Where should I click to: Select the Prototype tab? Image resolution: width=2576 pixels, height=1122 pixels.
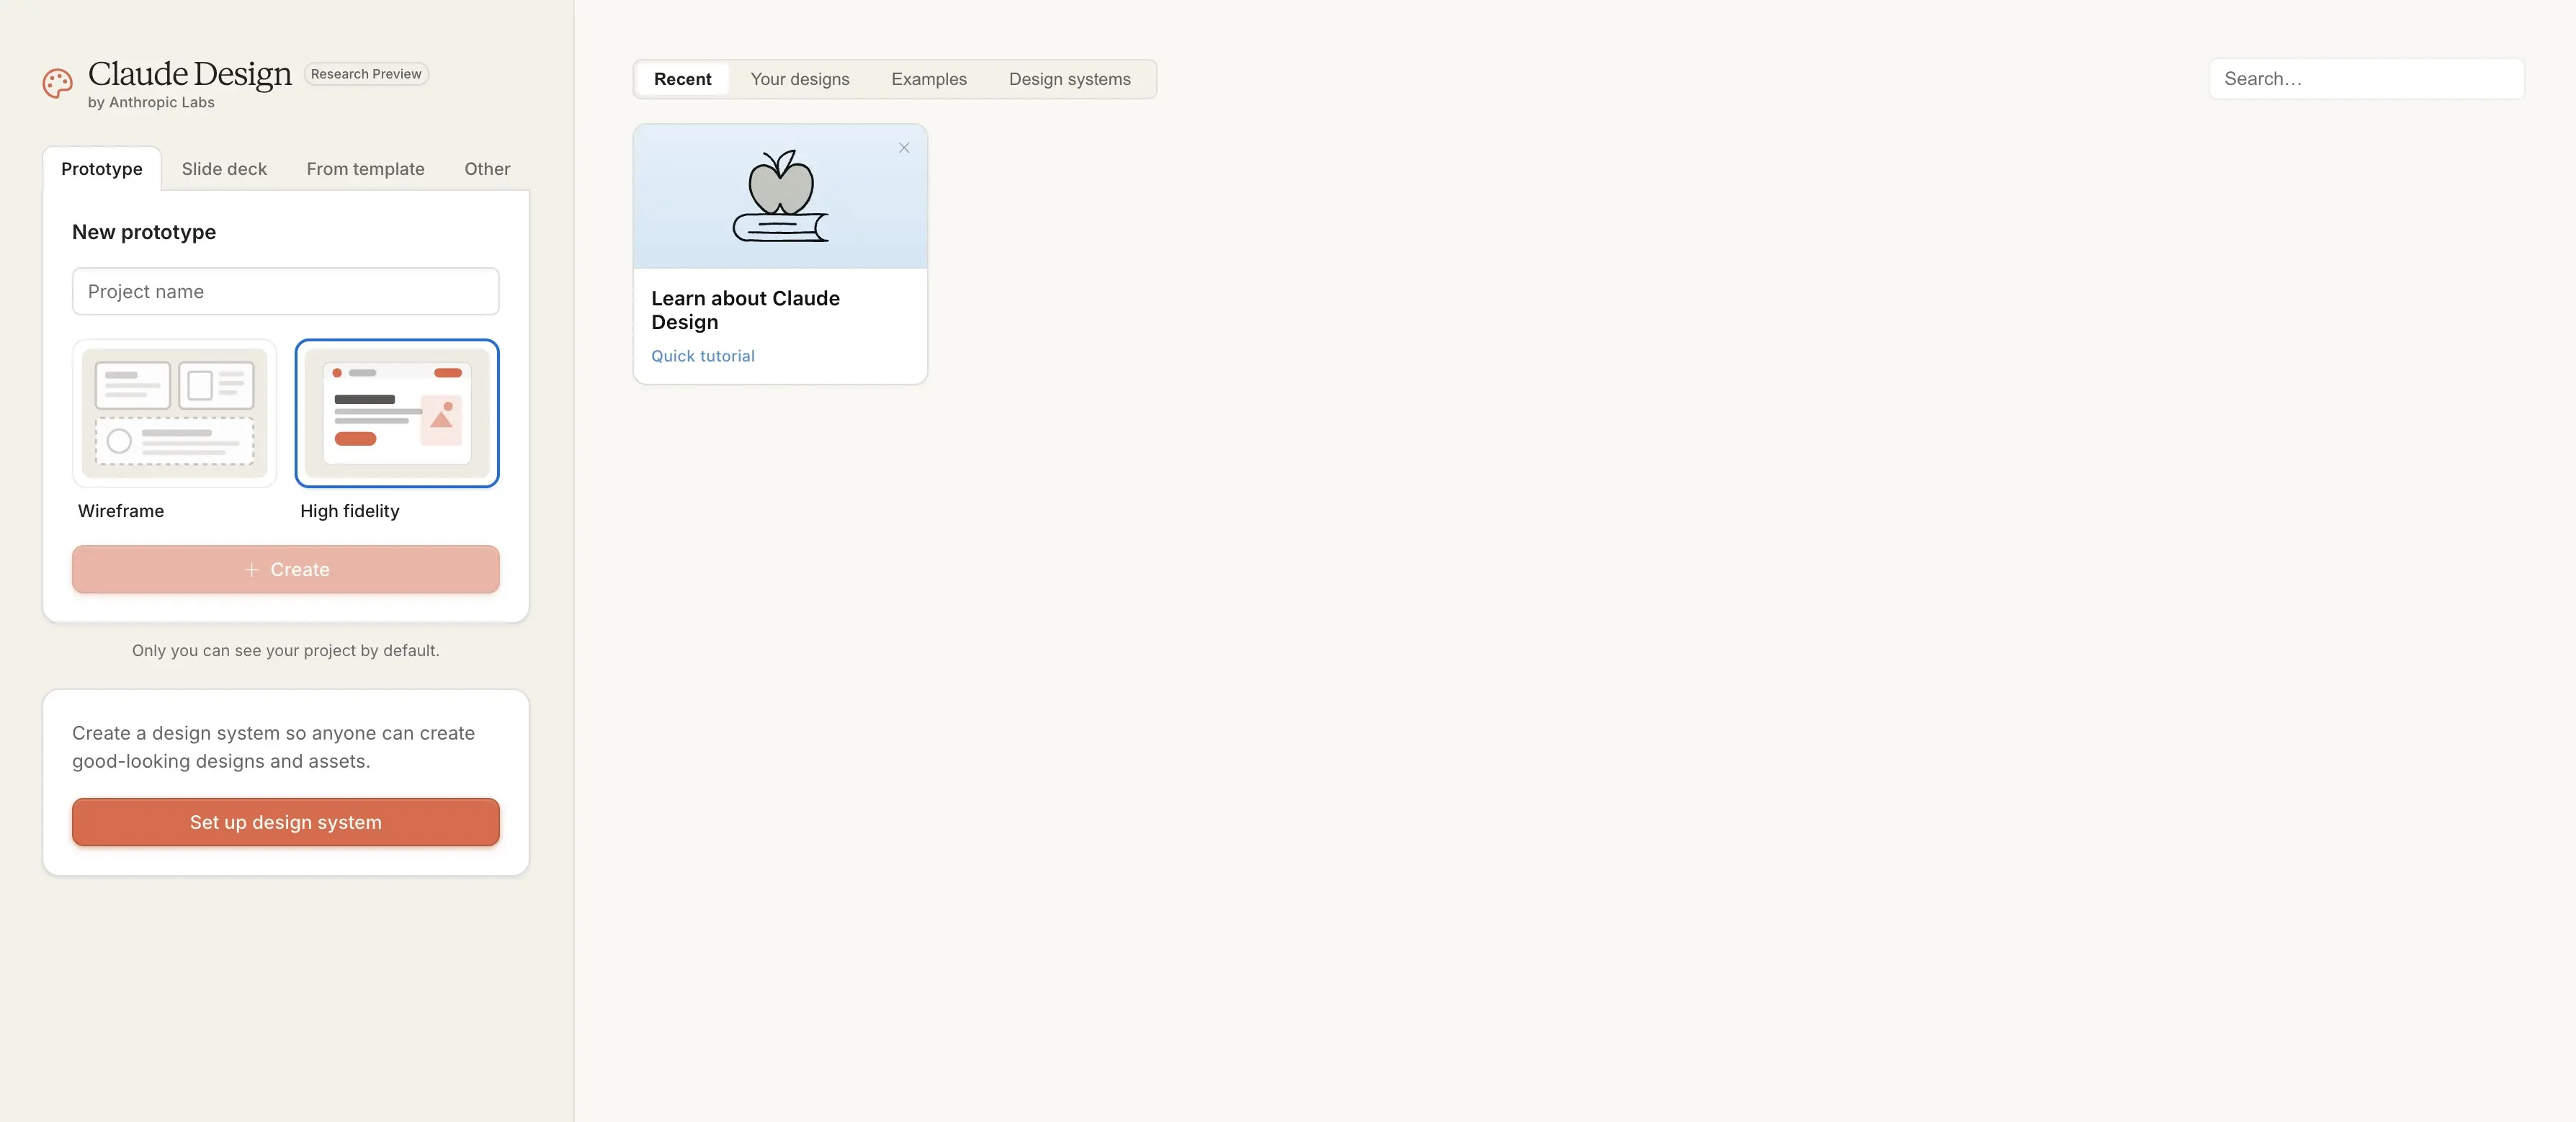[102, 169]
